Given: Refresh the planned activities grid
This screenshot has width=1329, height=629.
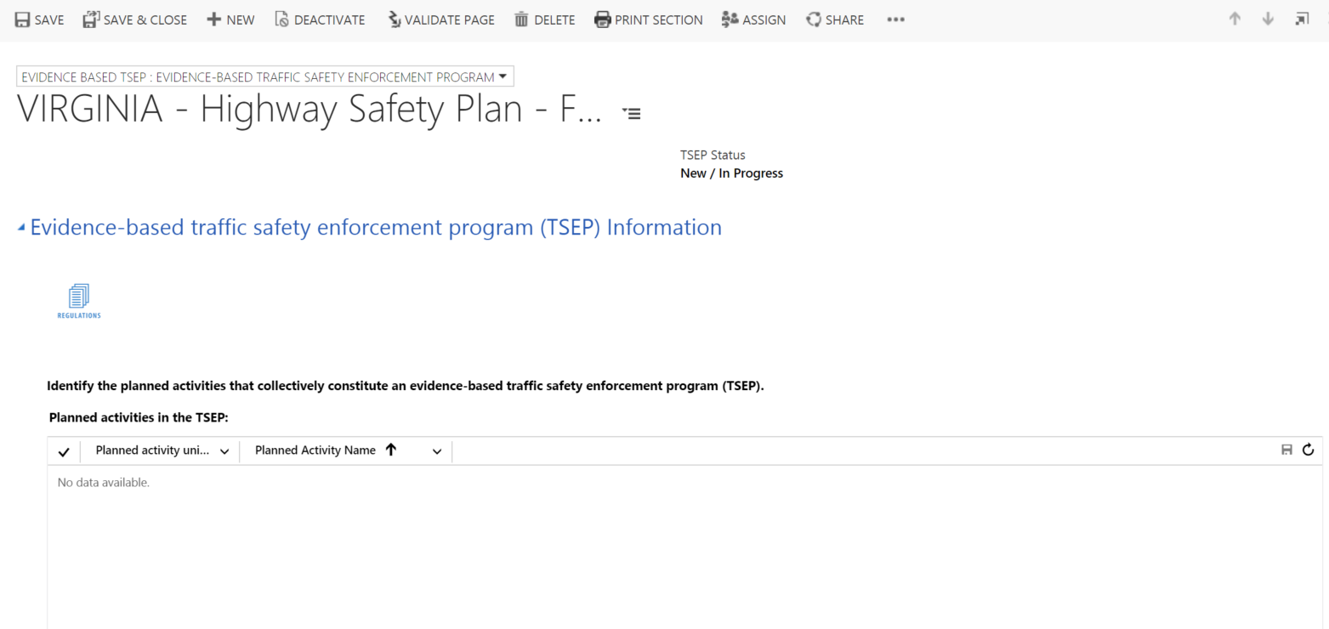Looking at the screenshot, I should tap(1308, 450).
